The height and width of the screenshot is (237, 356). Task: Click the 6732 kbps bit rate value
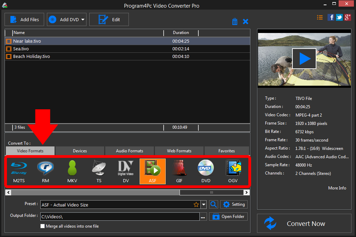pyautogui.click(x=305, y=132)
